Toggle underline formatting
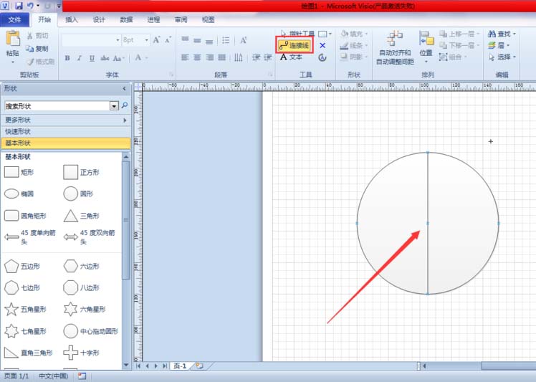The height and width of the screenshot is (382, 536). tap(92, 58)
